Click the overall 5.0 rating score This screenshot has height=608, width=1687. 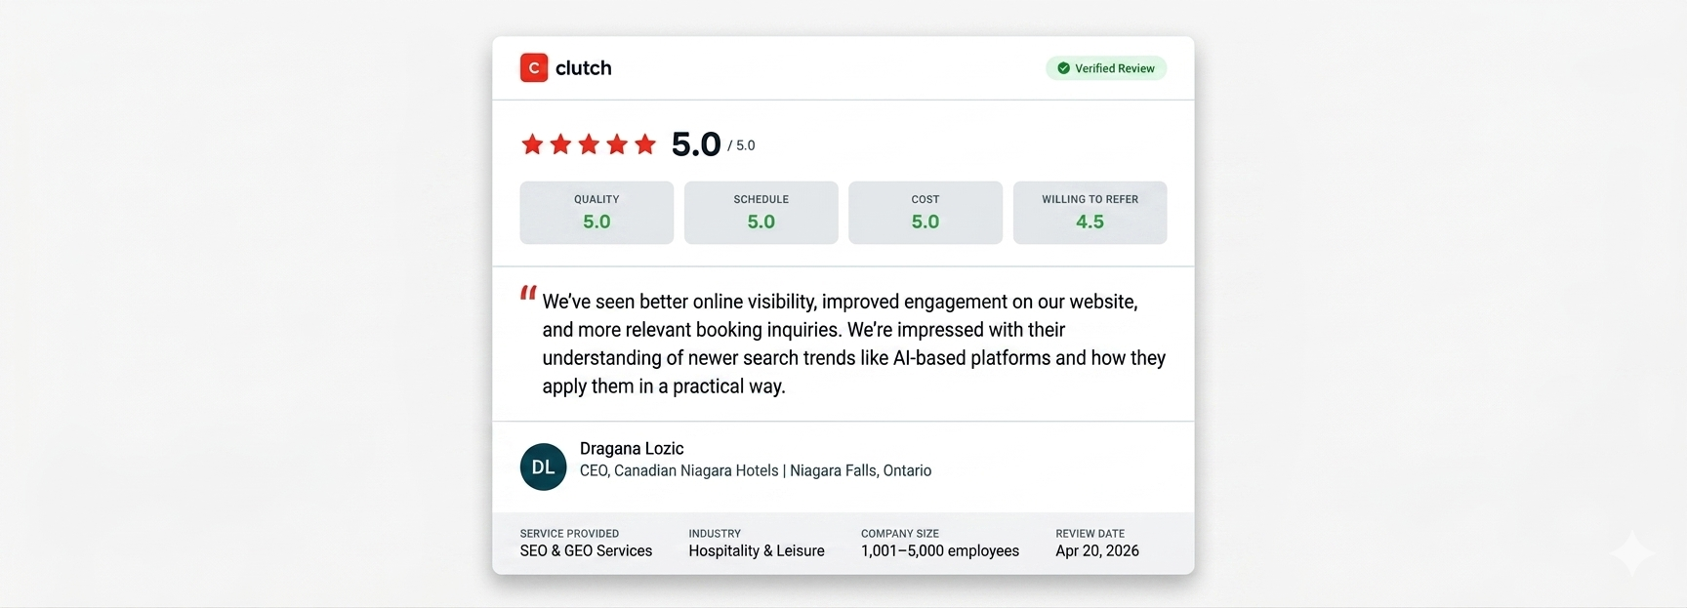(x=696, y=144)
